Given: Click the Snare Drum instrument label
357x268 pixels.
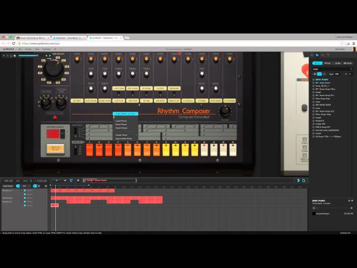Looking at the screenshot, I should coord(105,100).
